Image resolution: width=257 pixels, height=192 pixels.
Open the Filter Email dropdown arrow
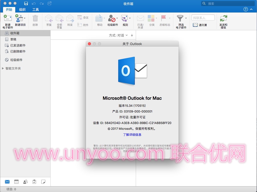(186, 18)
